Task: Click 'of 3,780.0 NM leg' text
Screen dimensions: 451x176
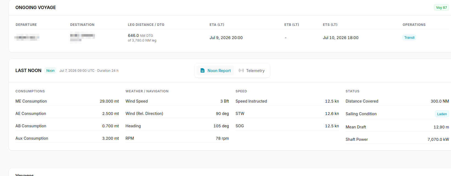Action: pyautogui.click(x=142, y=40)
